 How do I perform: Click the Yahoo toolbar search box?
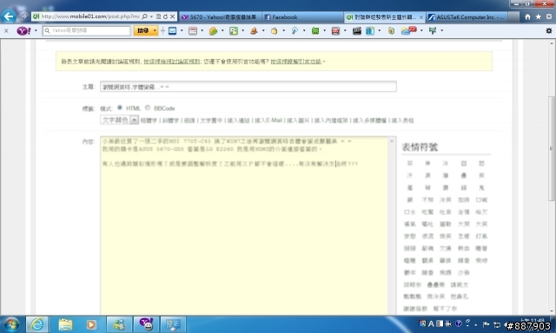coord(87,31)
